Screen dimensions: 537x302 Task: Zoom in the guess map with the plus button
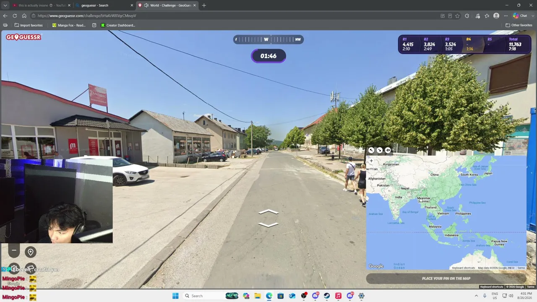coord(371,161)
